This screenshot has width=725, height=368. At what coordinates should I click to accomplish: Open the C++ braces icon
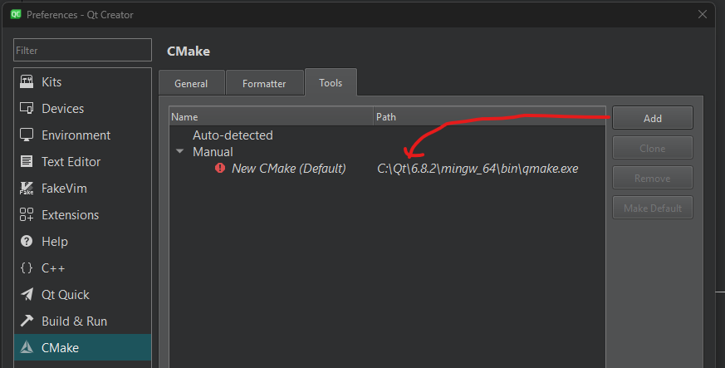pos(27,268)
